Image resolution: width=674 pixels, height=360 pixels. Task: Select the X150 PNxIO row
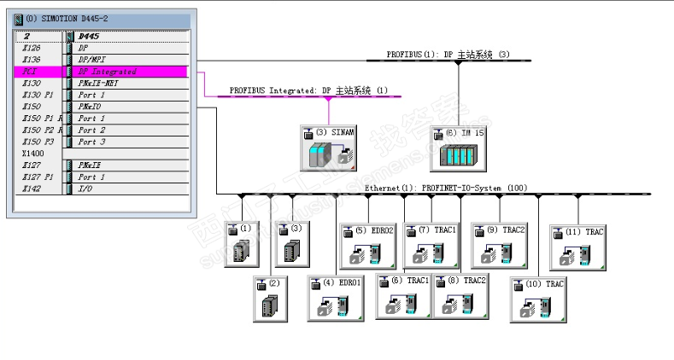[x=102, y=107]
